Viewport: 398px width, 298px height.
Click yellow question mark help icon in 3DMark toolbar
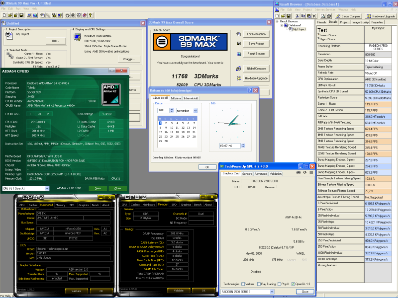tap(91, 15)
